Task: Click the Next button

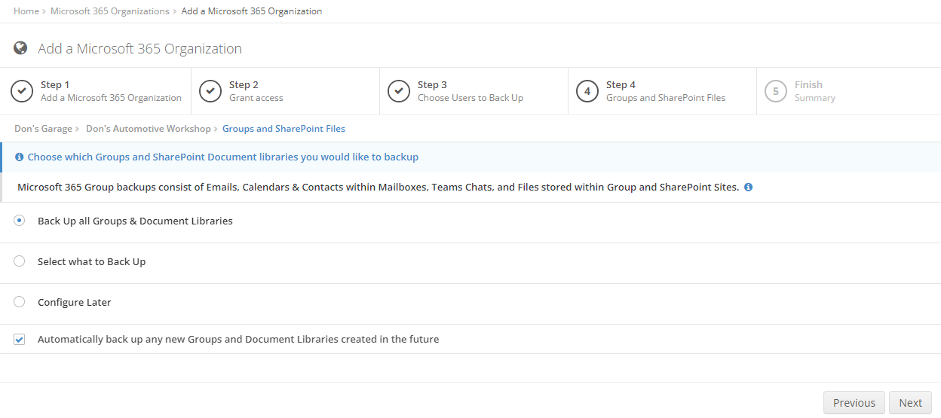Action: [x=910, y=403]
